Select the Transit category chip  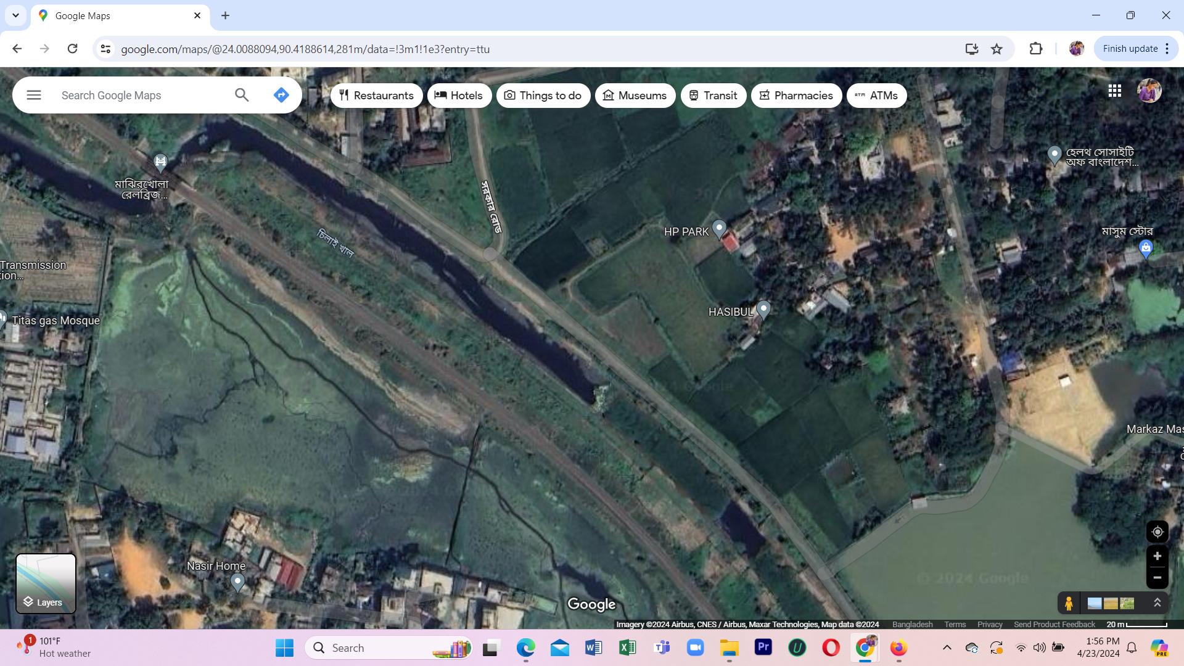[713, 96]
